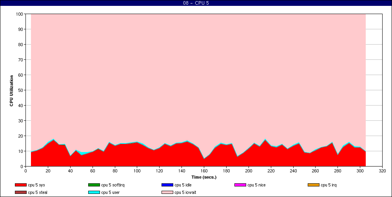Click the x-axis tick label 40
The image size is (392, 197).
(x=70, y=171)
